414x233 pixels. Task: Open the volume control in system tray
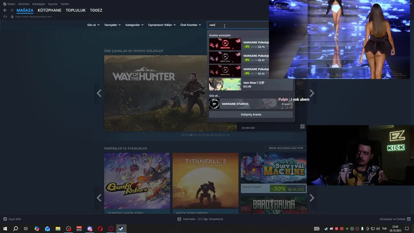click(378, 229)
